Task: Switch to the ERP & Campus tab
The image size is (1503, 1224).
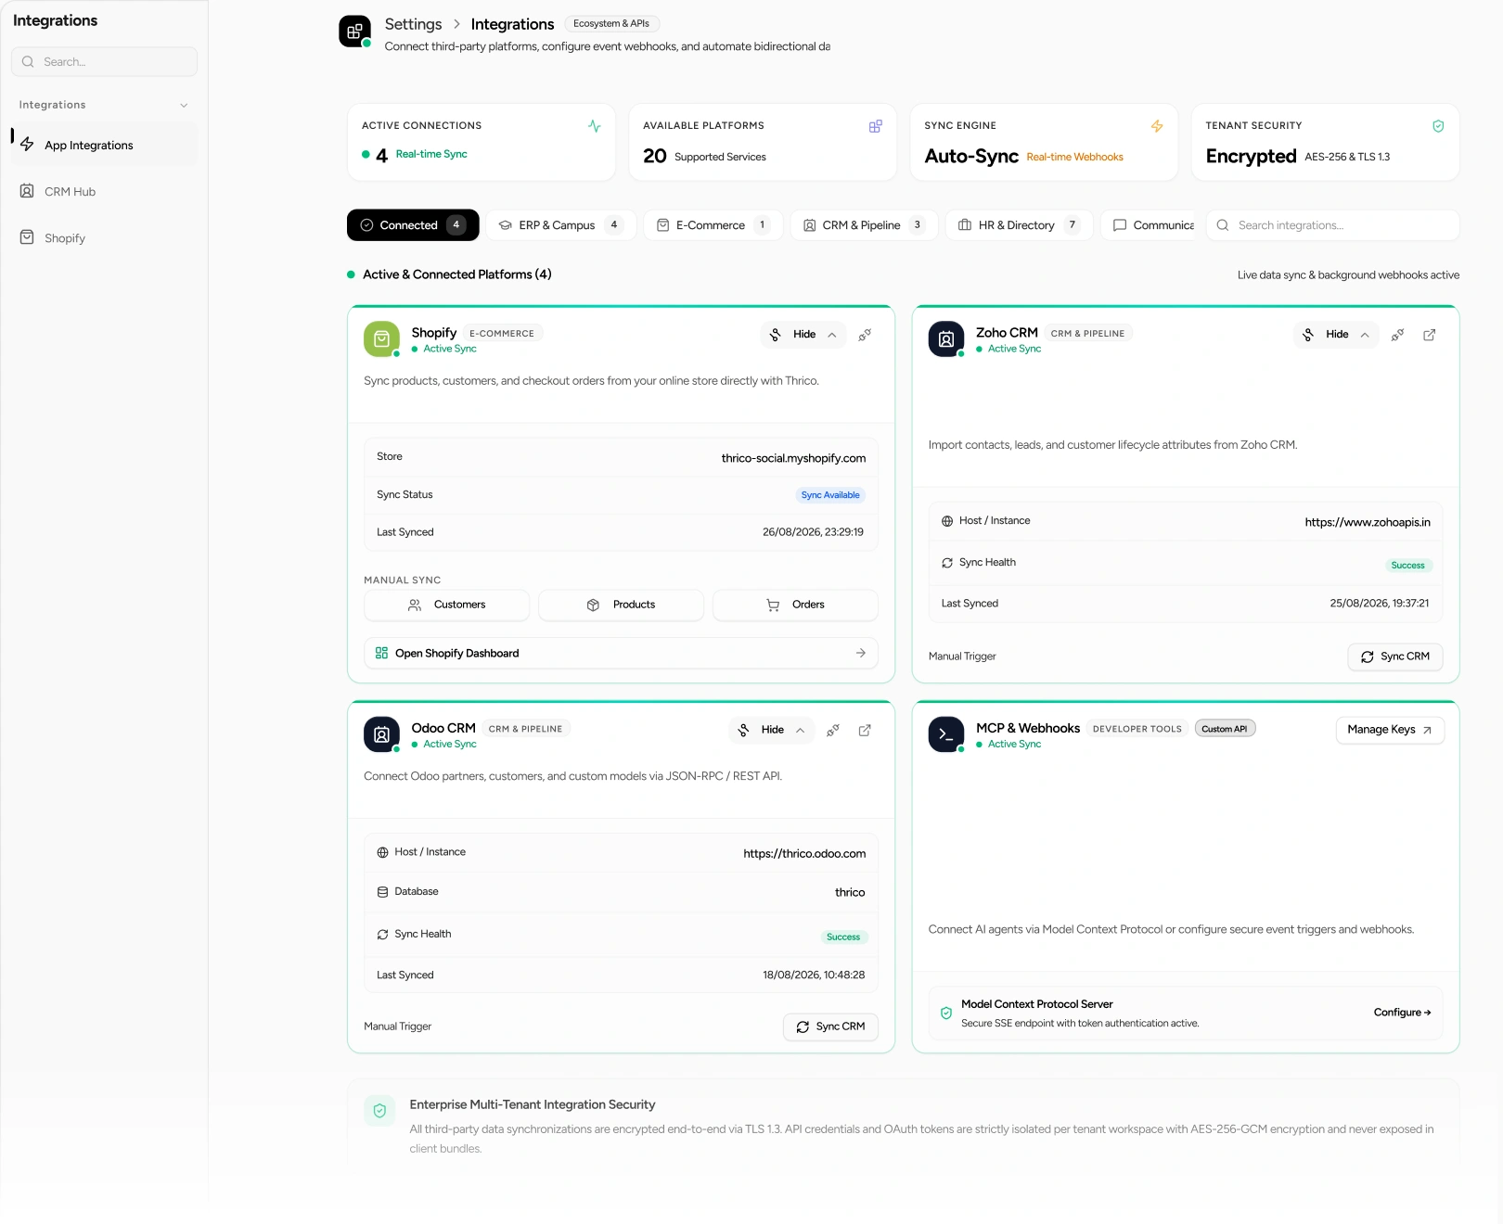Action: pos(560,225)
